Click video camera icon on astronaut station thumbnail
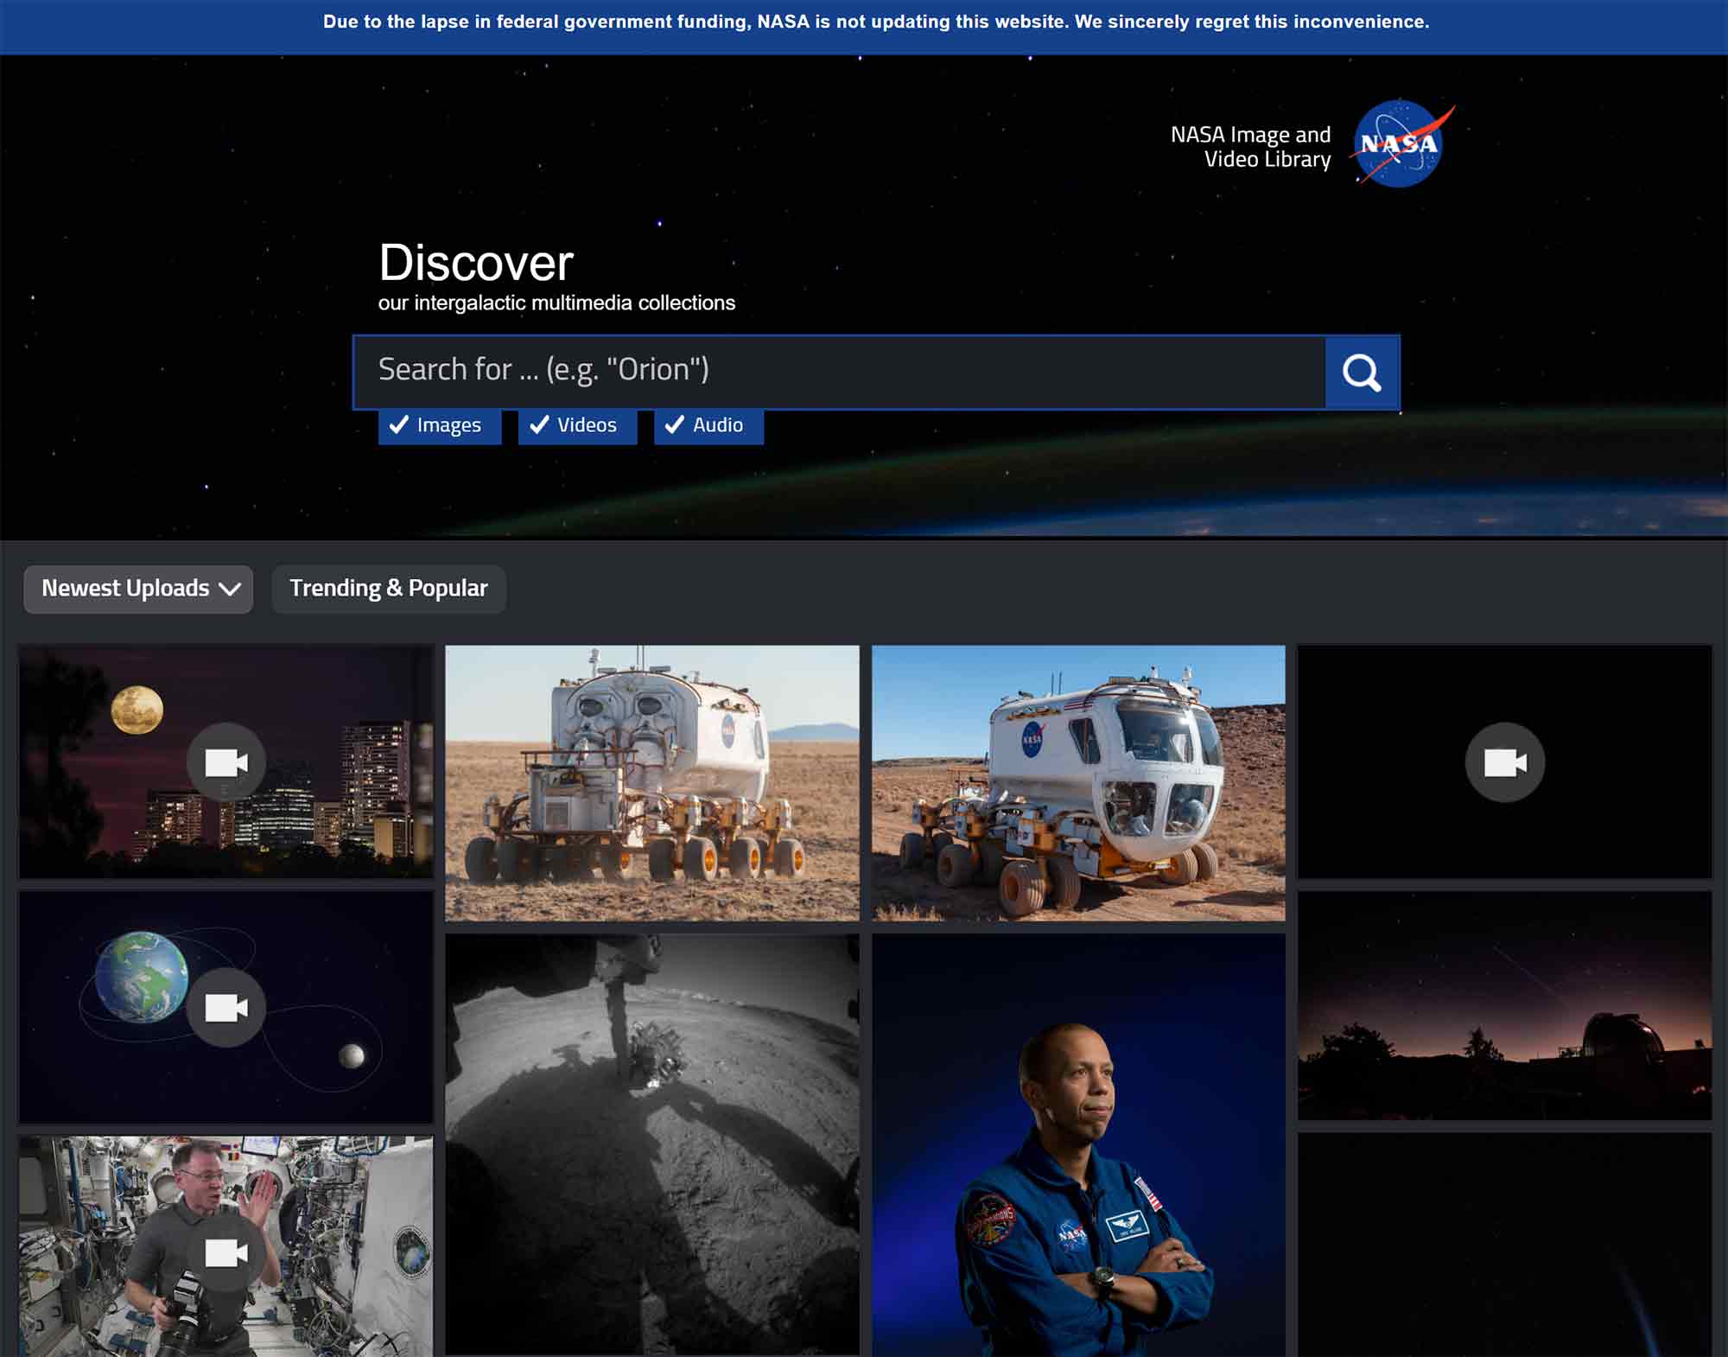This screenshot has width=1728, height=1357. 226,1252
